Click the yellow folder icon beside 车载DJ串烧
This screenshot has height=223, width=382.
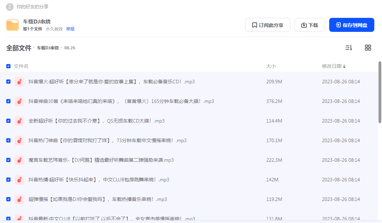13,25
